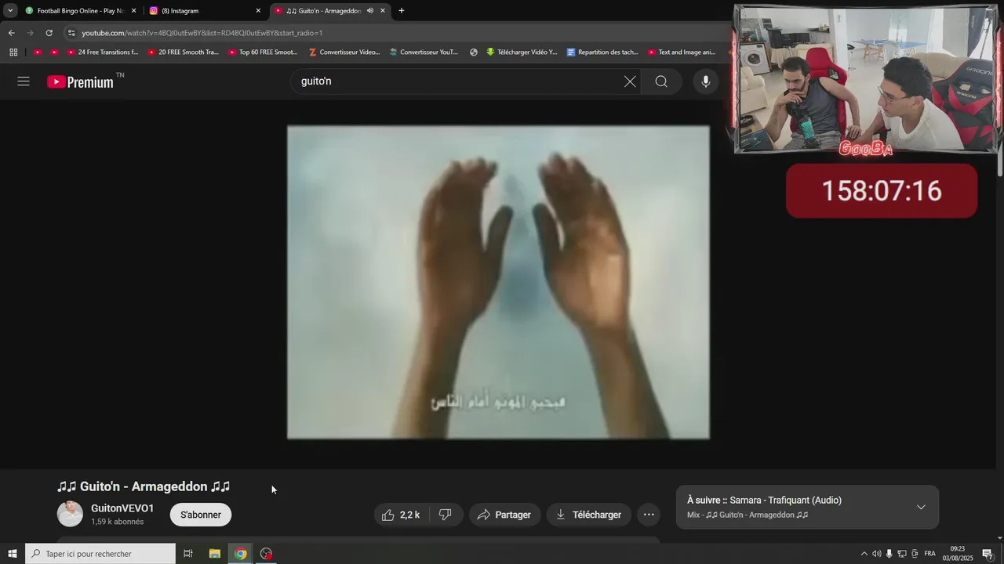Download the video via Télécharger

coord(588,515)
